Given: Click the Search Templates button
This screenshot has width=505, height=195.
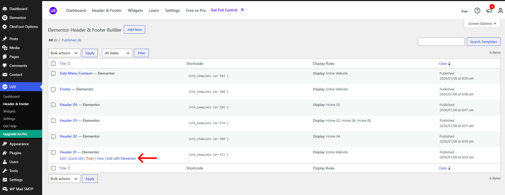Looking at the screenshot, I should tap(483, 42).
